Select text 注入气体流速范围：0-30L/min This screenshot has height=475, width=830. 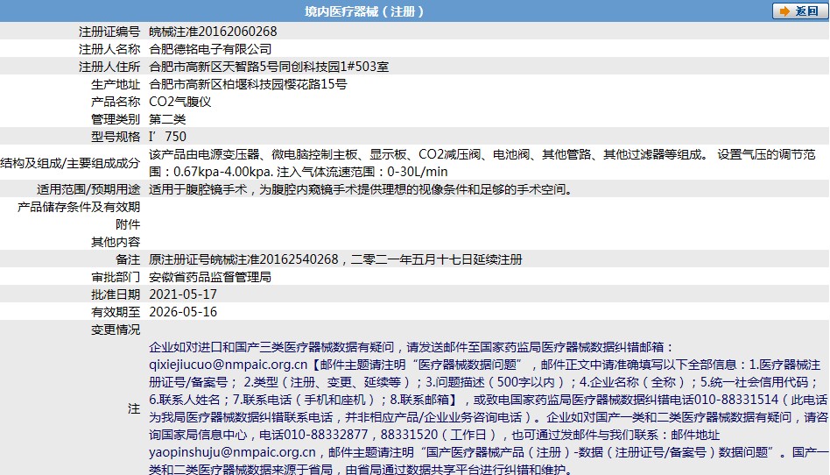click(x=362, y=172)
